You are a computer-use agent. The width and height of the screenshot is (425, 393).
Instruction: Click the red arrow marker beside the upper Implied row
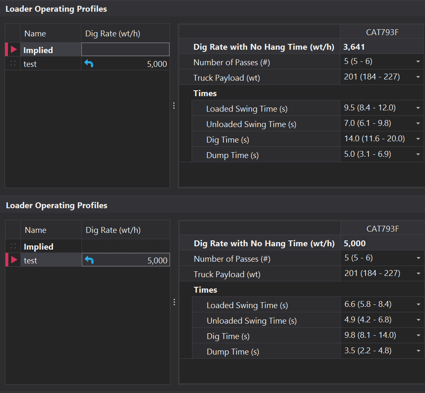click(x=13, y=50)
